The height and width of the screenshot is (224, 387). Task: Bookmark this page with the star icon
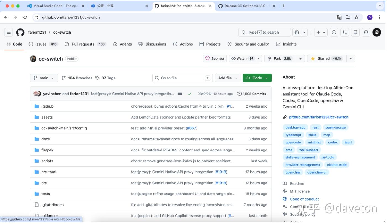[x=356, y=17]
